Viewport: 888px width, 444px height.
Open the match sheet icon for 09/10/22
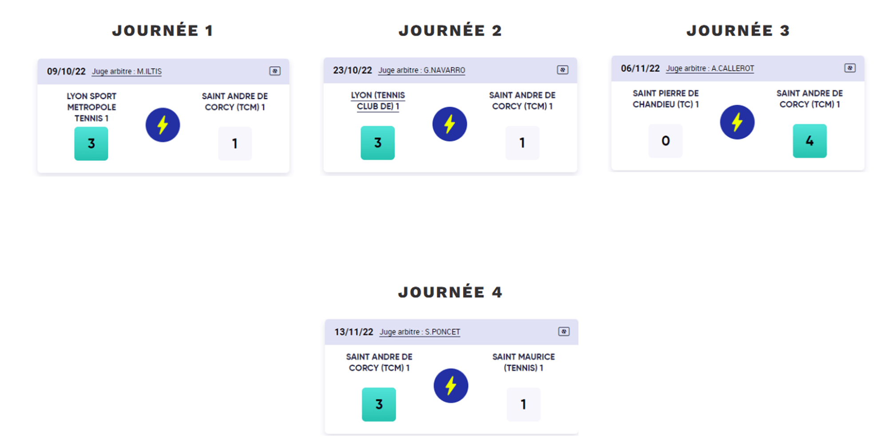[275, 71]
